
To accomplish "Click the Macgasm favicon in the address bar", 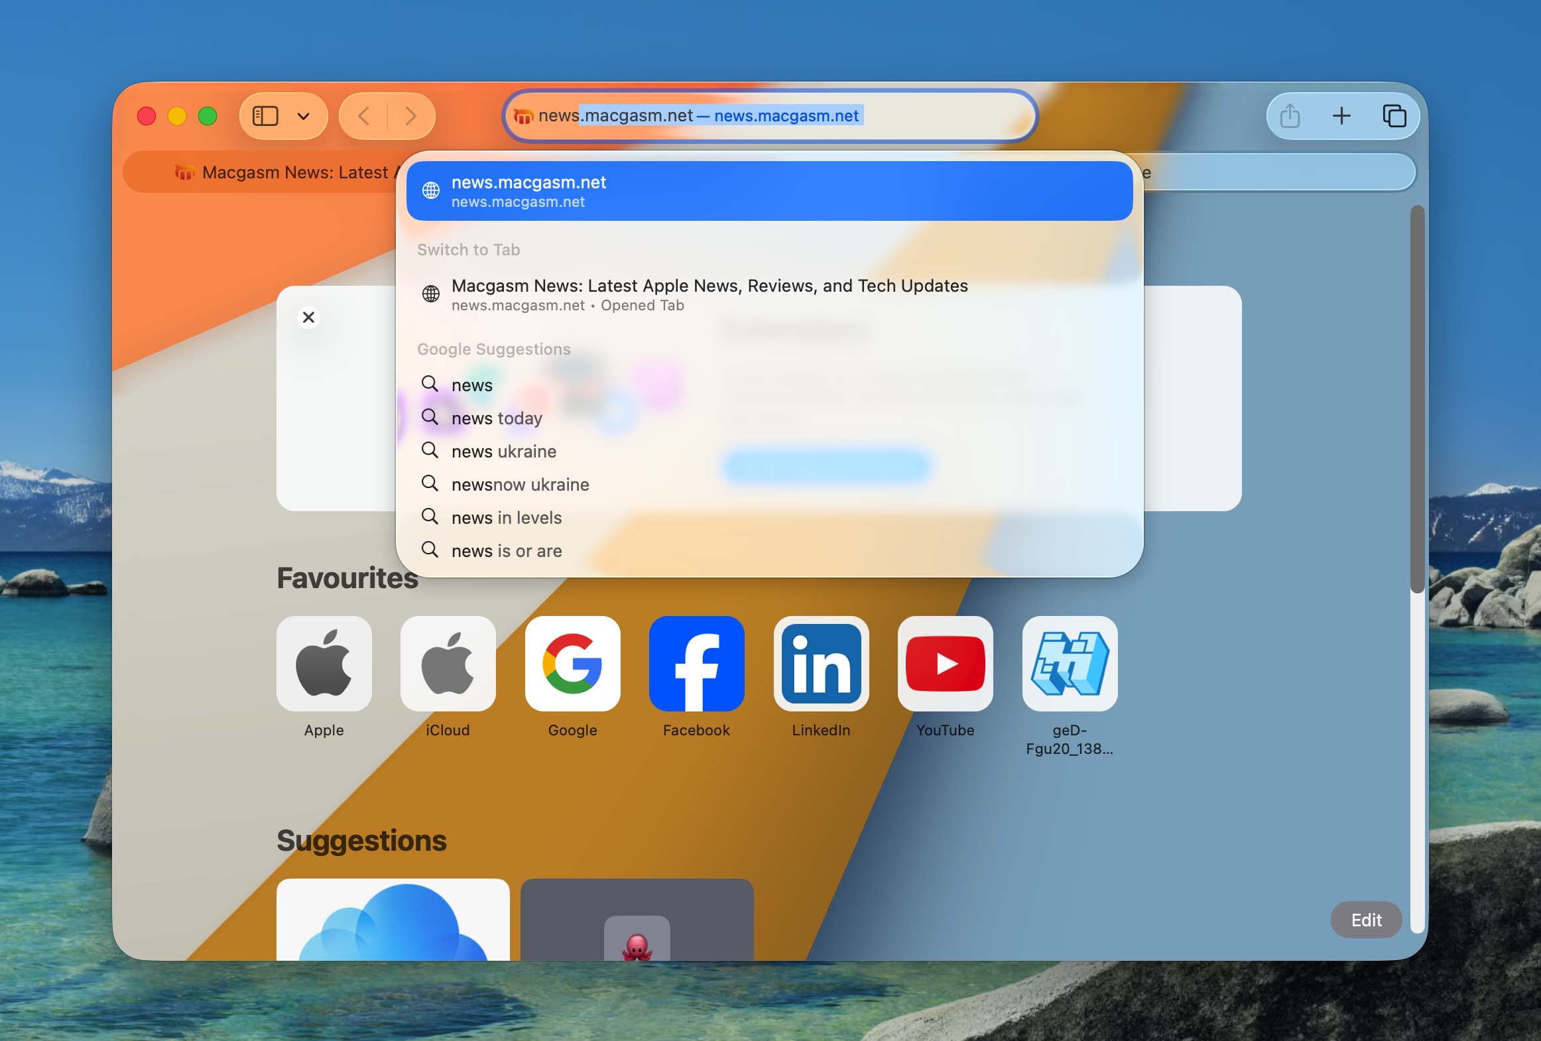I will coord(523,116).
